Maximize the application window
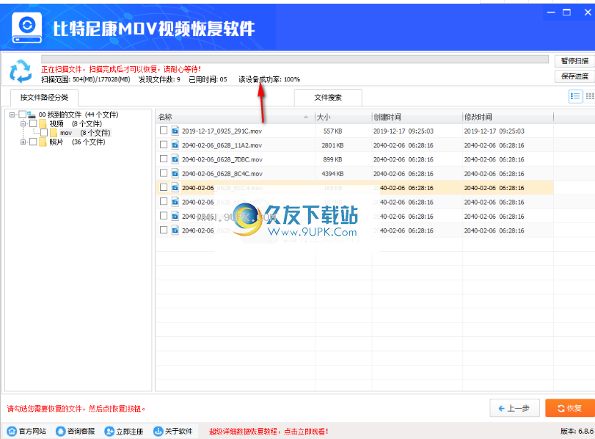 (x=566, y=12)
